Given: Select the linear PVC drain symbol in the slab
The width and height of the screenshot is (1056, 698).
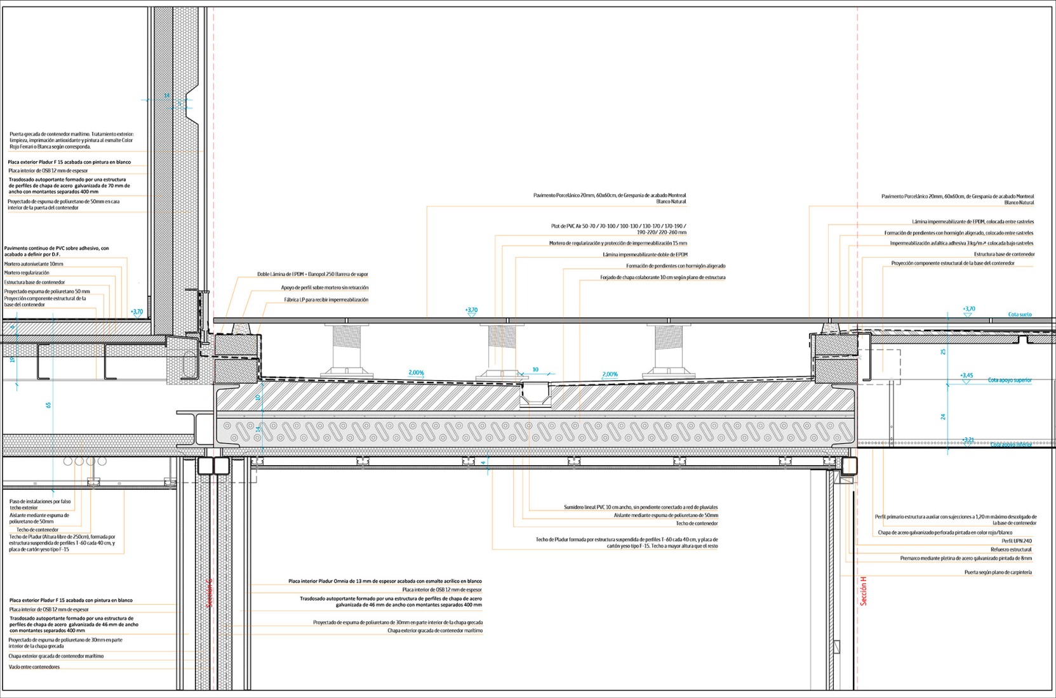Looking at the screenshot, I should 533,395.
